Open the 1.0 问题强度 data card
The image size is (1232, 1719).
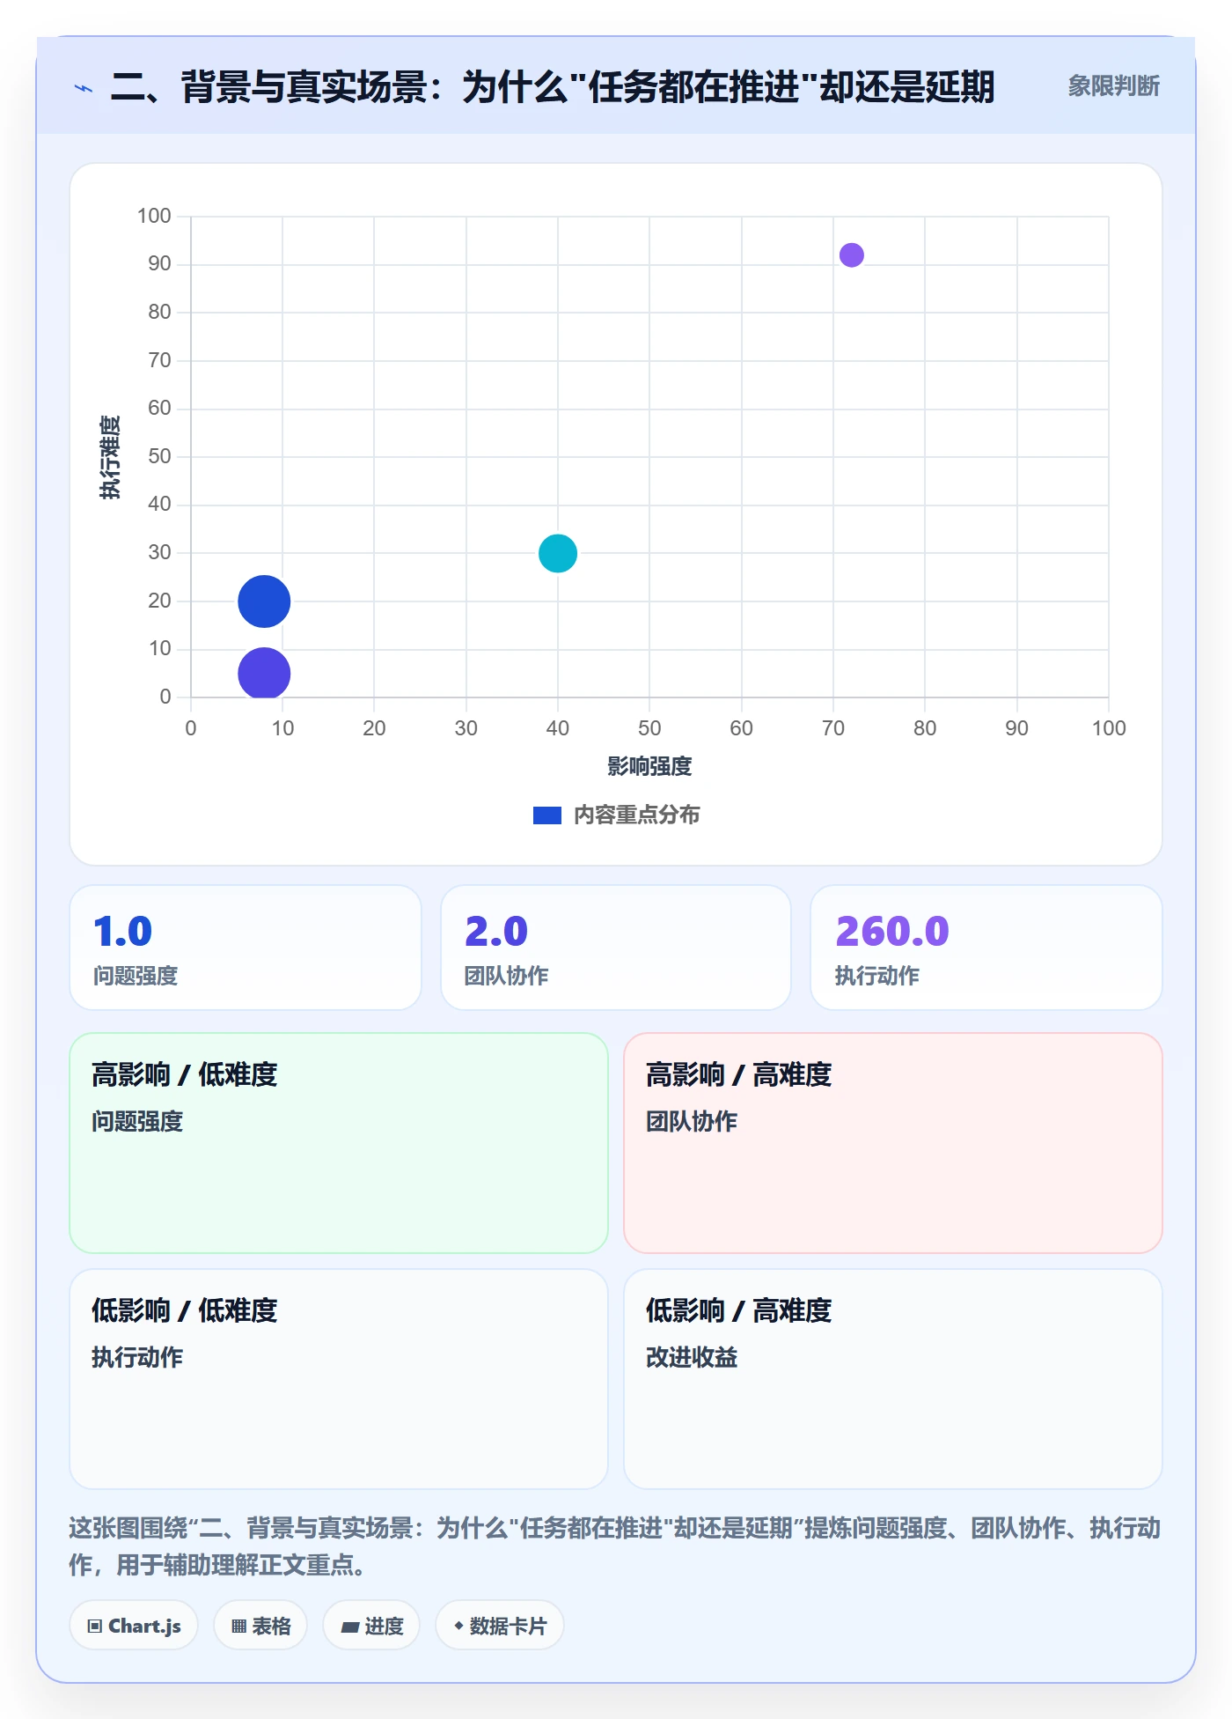[x=246, y=948]
